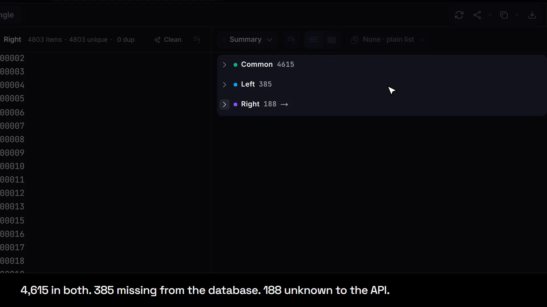The image size is (547, 307).
Task: Click the Clean button with sparkle icon
Action: point(168,40)
